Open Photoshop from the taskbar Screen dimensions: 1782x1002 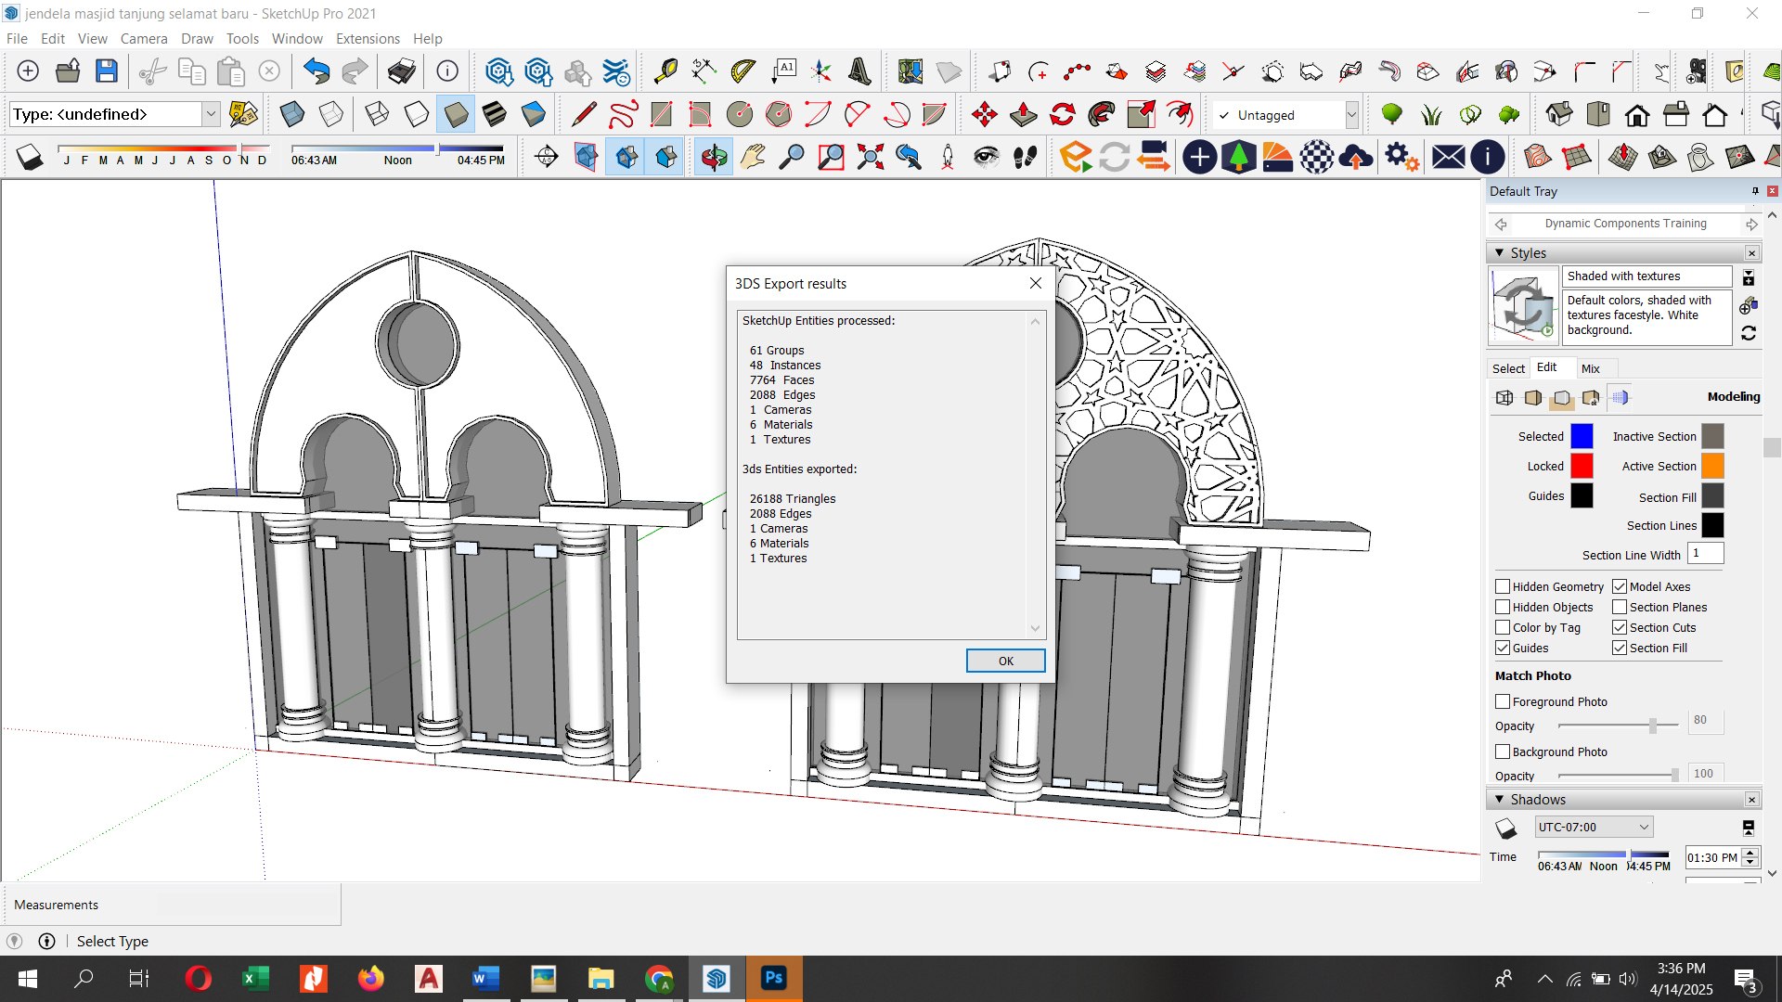pos(773,978)
